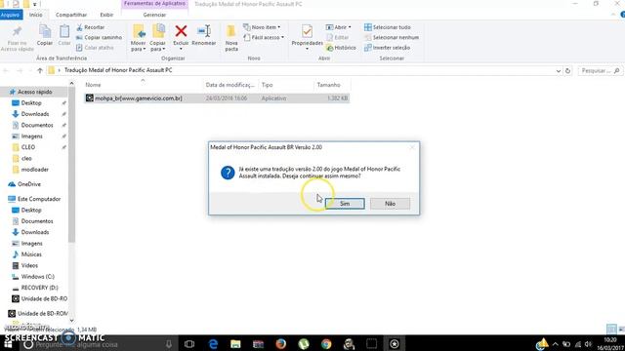The height and width of the screenshot is (351, 625).
Task: Open the CLEO folder in sidebar
Action: tap(28, 147)
